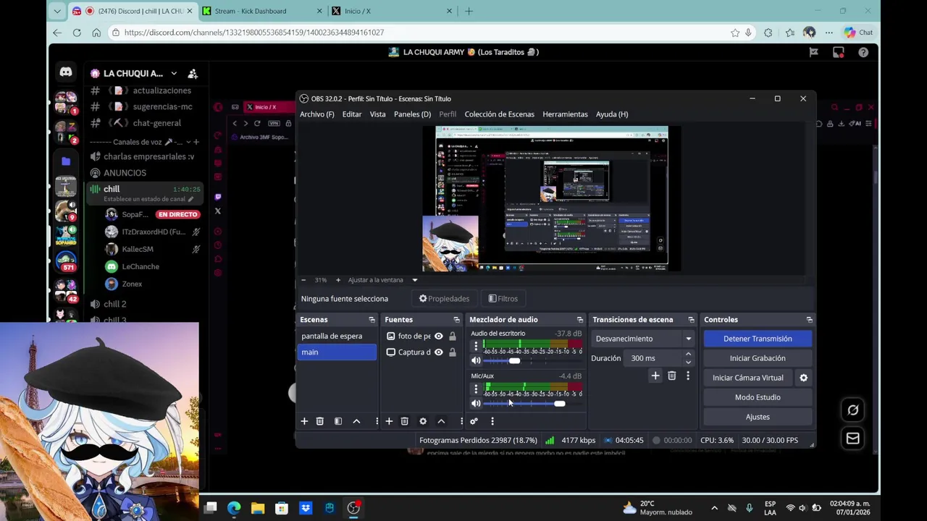927x521 pixels.
Task: Add a new source in Fuentes panel
Action: 389,421
